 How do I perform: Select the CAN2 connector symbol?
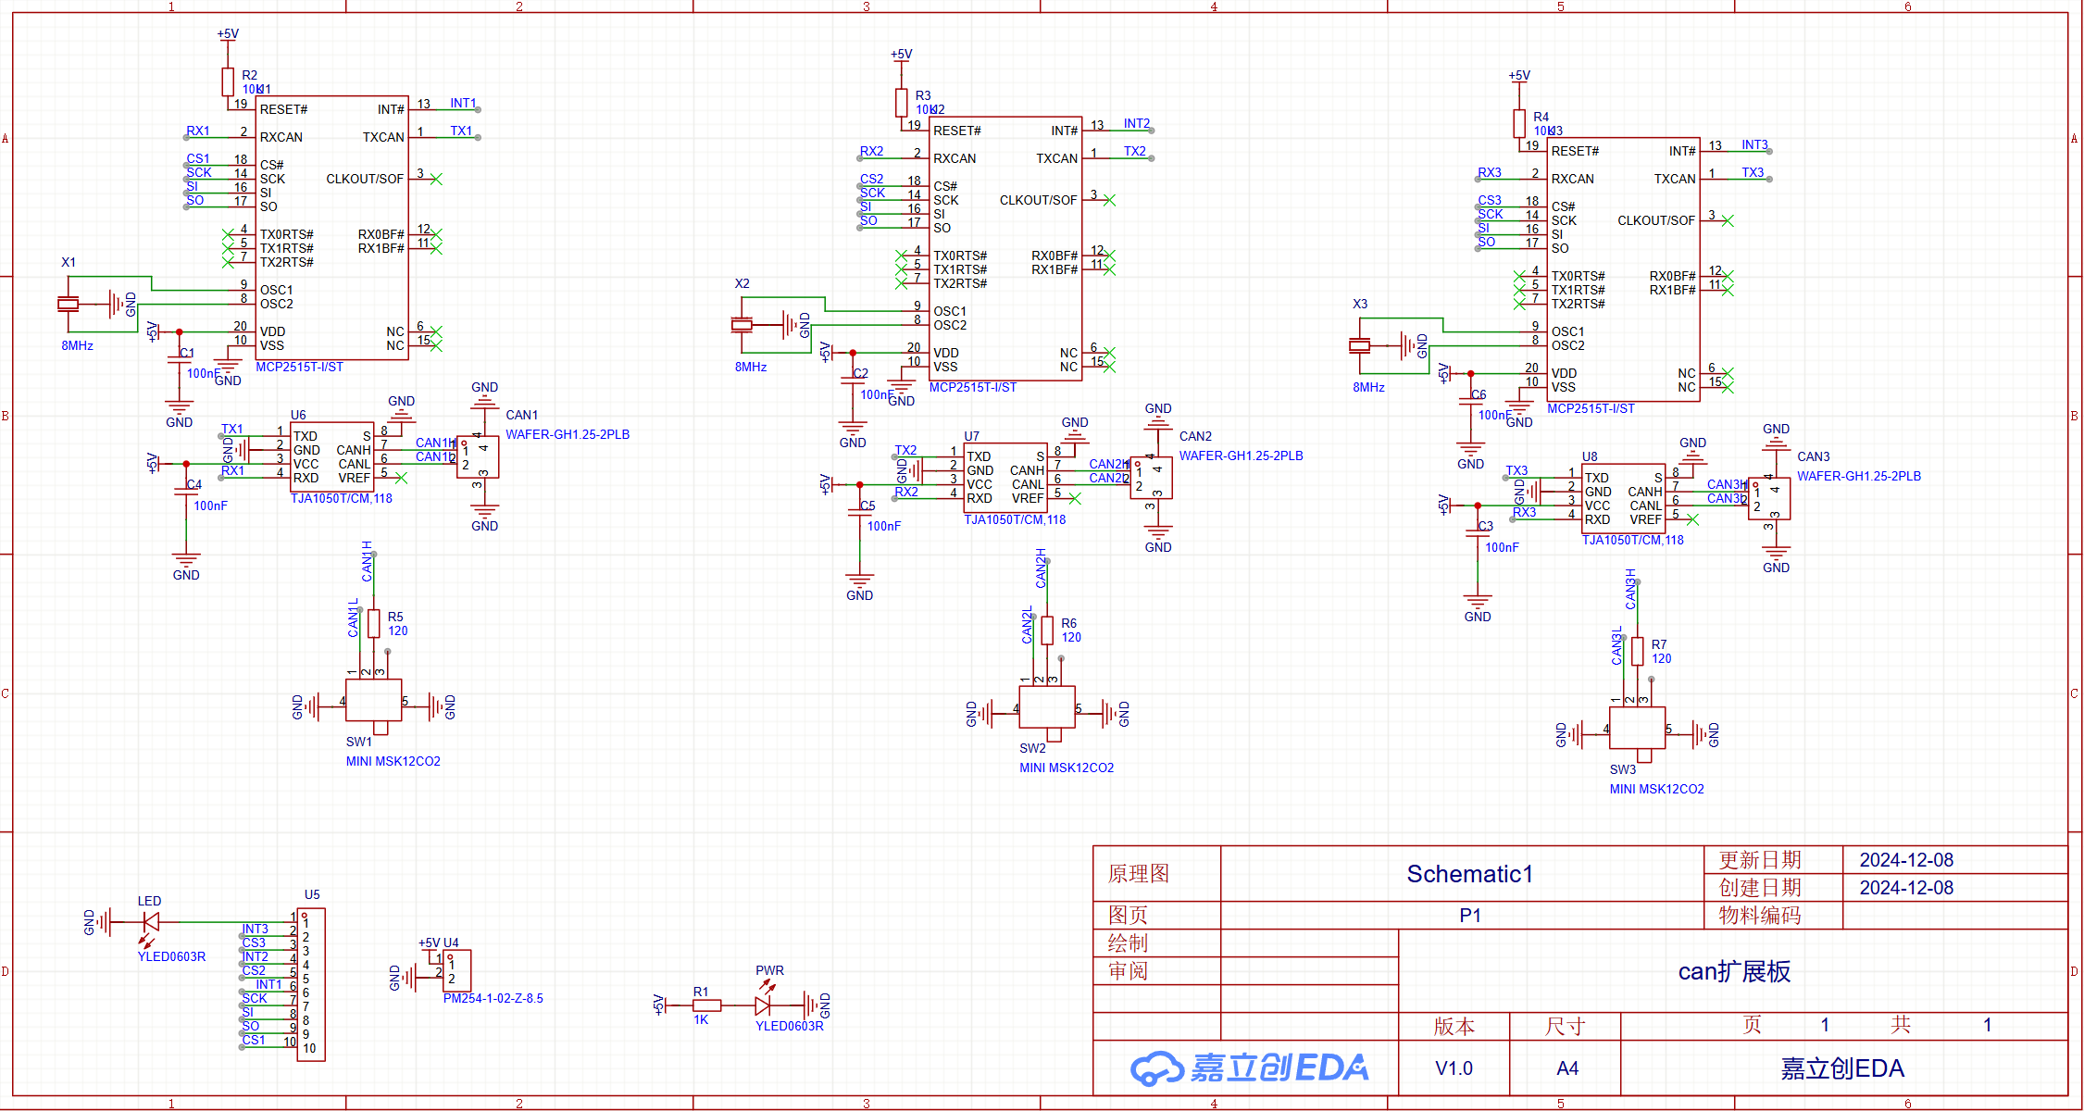(1151, 478)
